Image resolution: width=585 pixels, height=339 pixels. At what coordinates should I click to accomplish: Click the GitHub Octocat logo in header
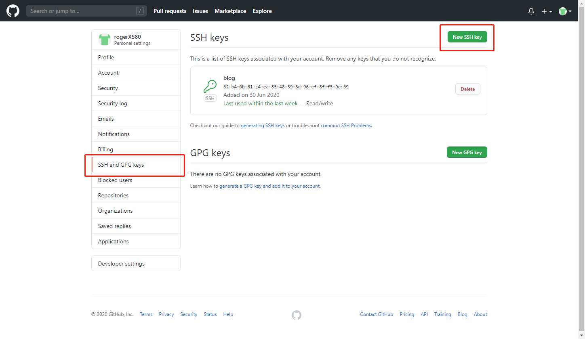pos(13,11)
